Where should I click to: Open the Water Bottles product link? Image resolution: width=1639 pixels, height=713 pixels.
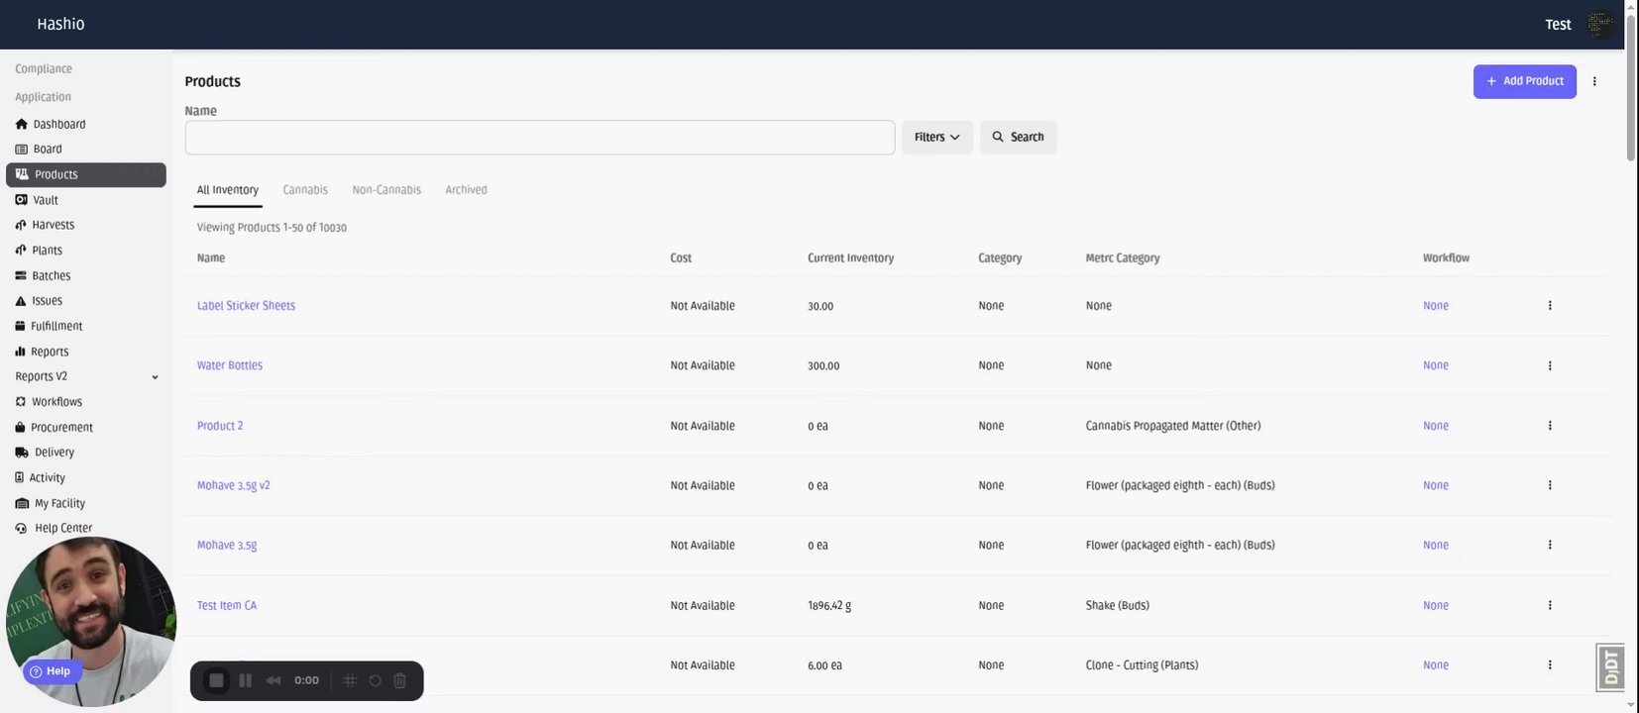click(230, 365)
